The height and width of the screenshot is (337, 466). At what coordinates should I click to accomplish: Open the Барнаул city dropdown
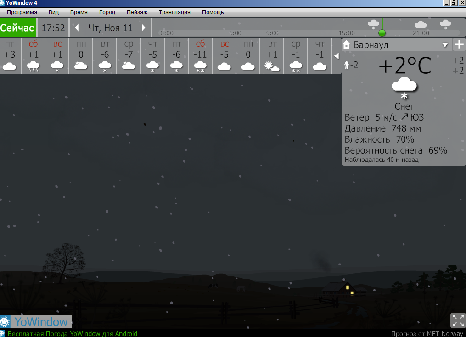445,45
